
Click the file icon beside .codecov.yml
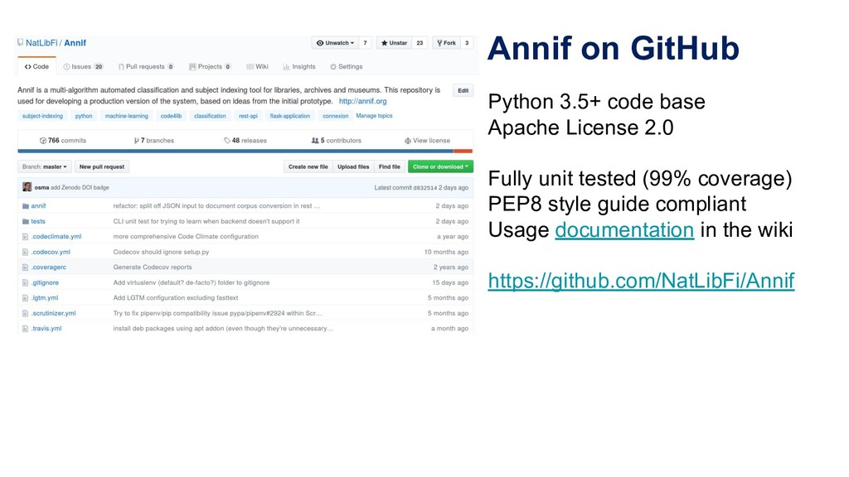[x=25, y=252]
